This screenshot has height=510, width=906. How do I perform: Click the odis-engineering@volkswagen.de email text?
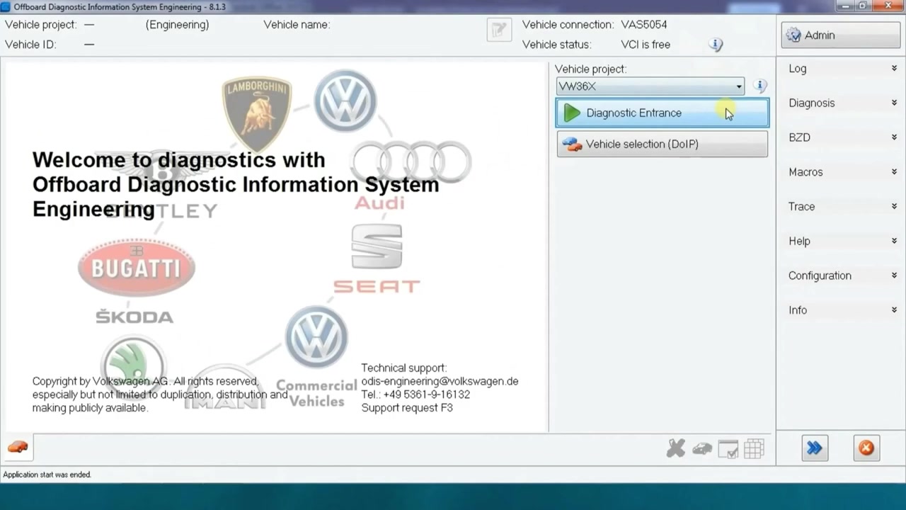point(440,381)
